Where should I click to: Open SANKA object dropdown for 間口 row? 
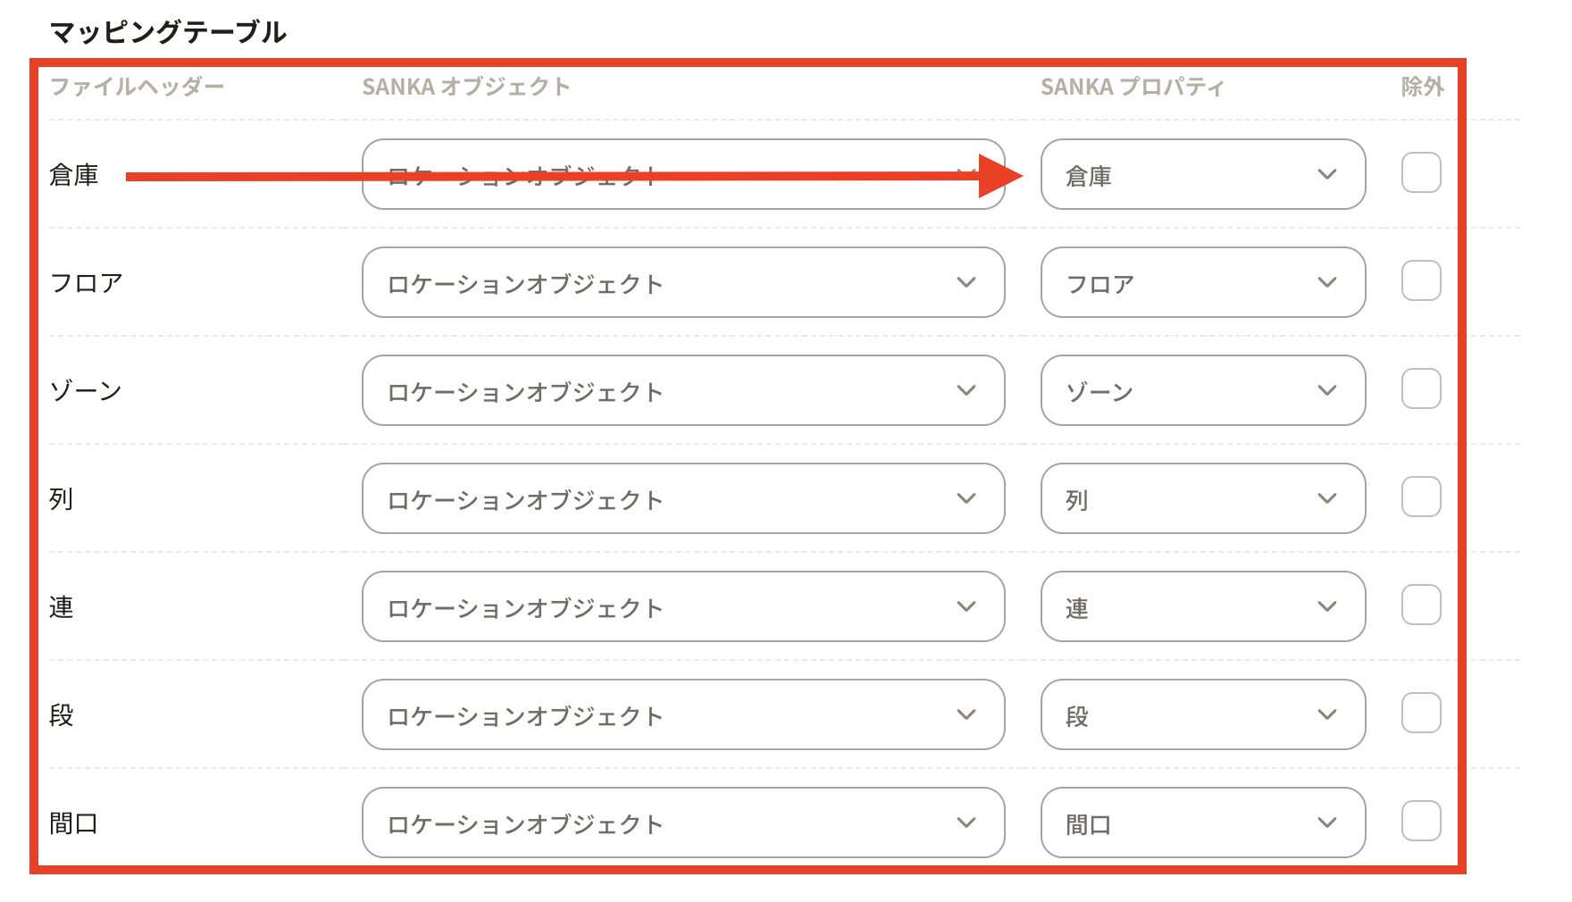click(x=683, y=823)
